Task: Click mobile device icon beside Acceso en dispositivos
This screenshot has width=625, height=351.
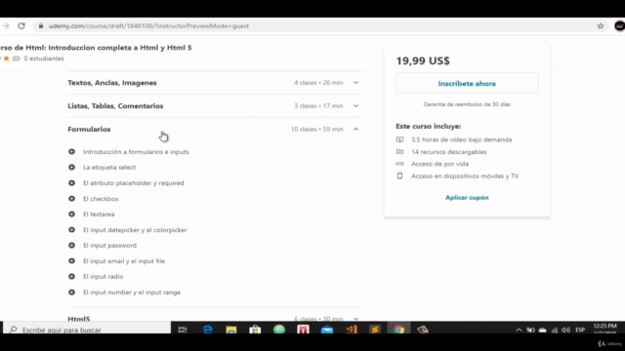Action: (x=399, y=175)
